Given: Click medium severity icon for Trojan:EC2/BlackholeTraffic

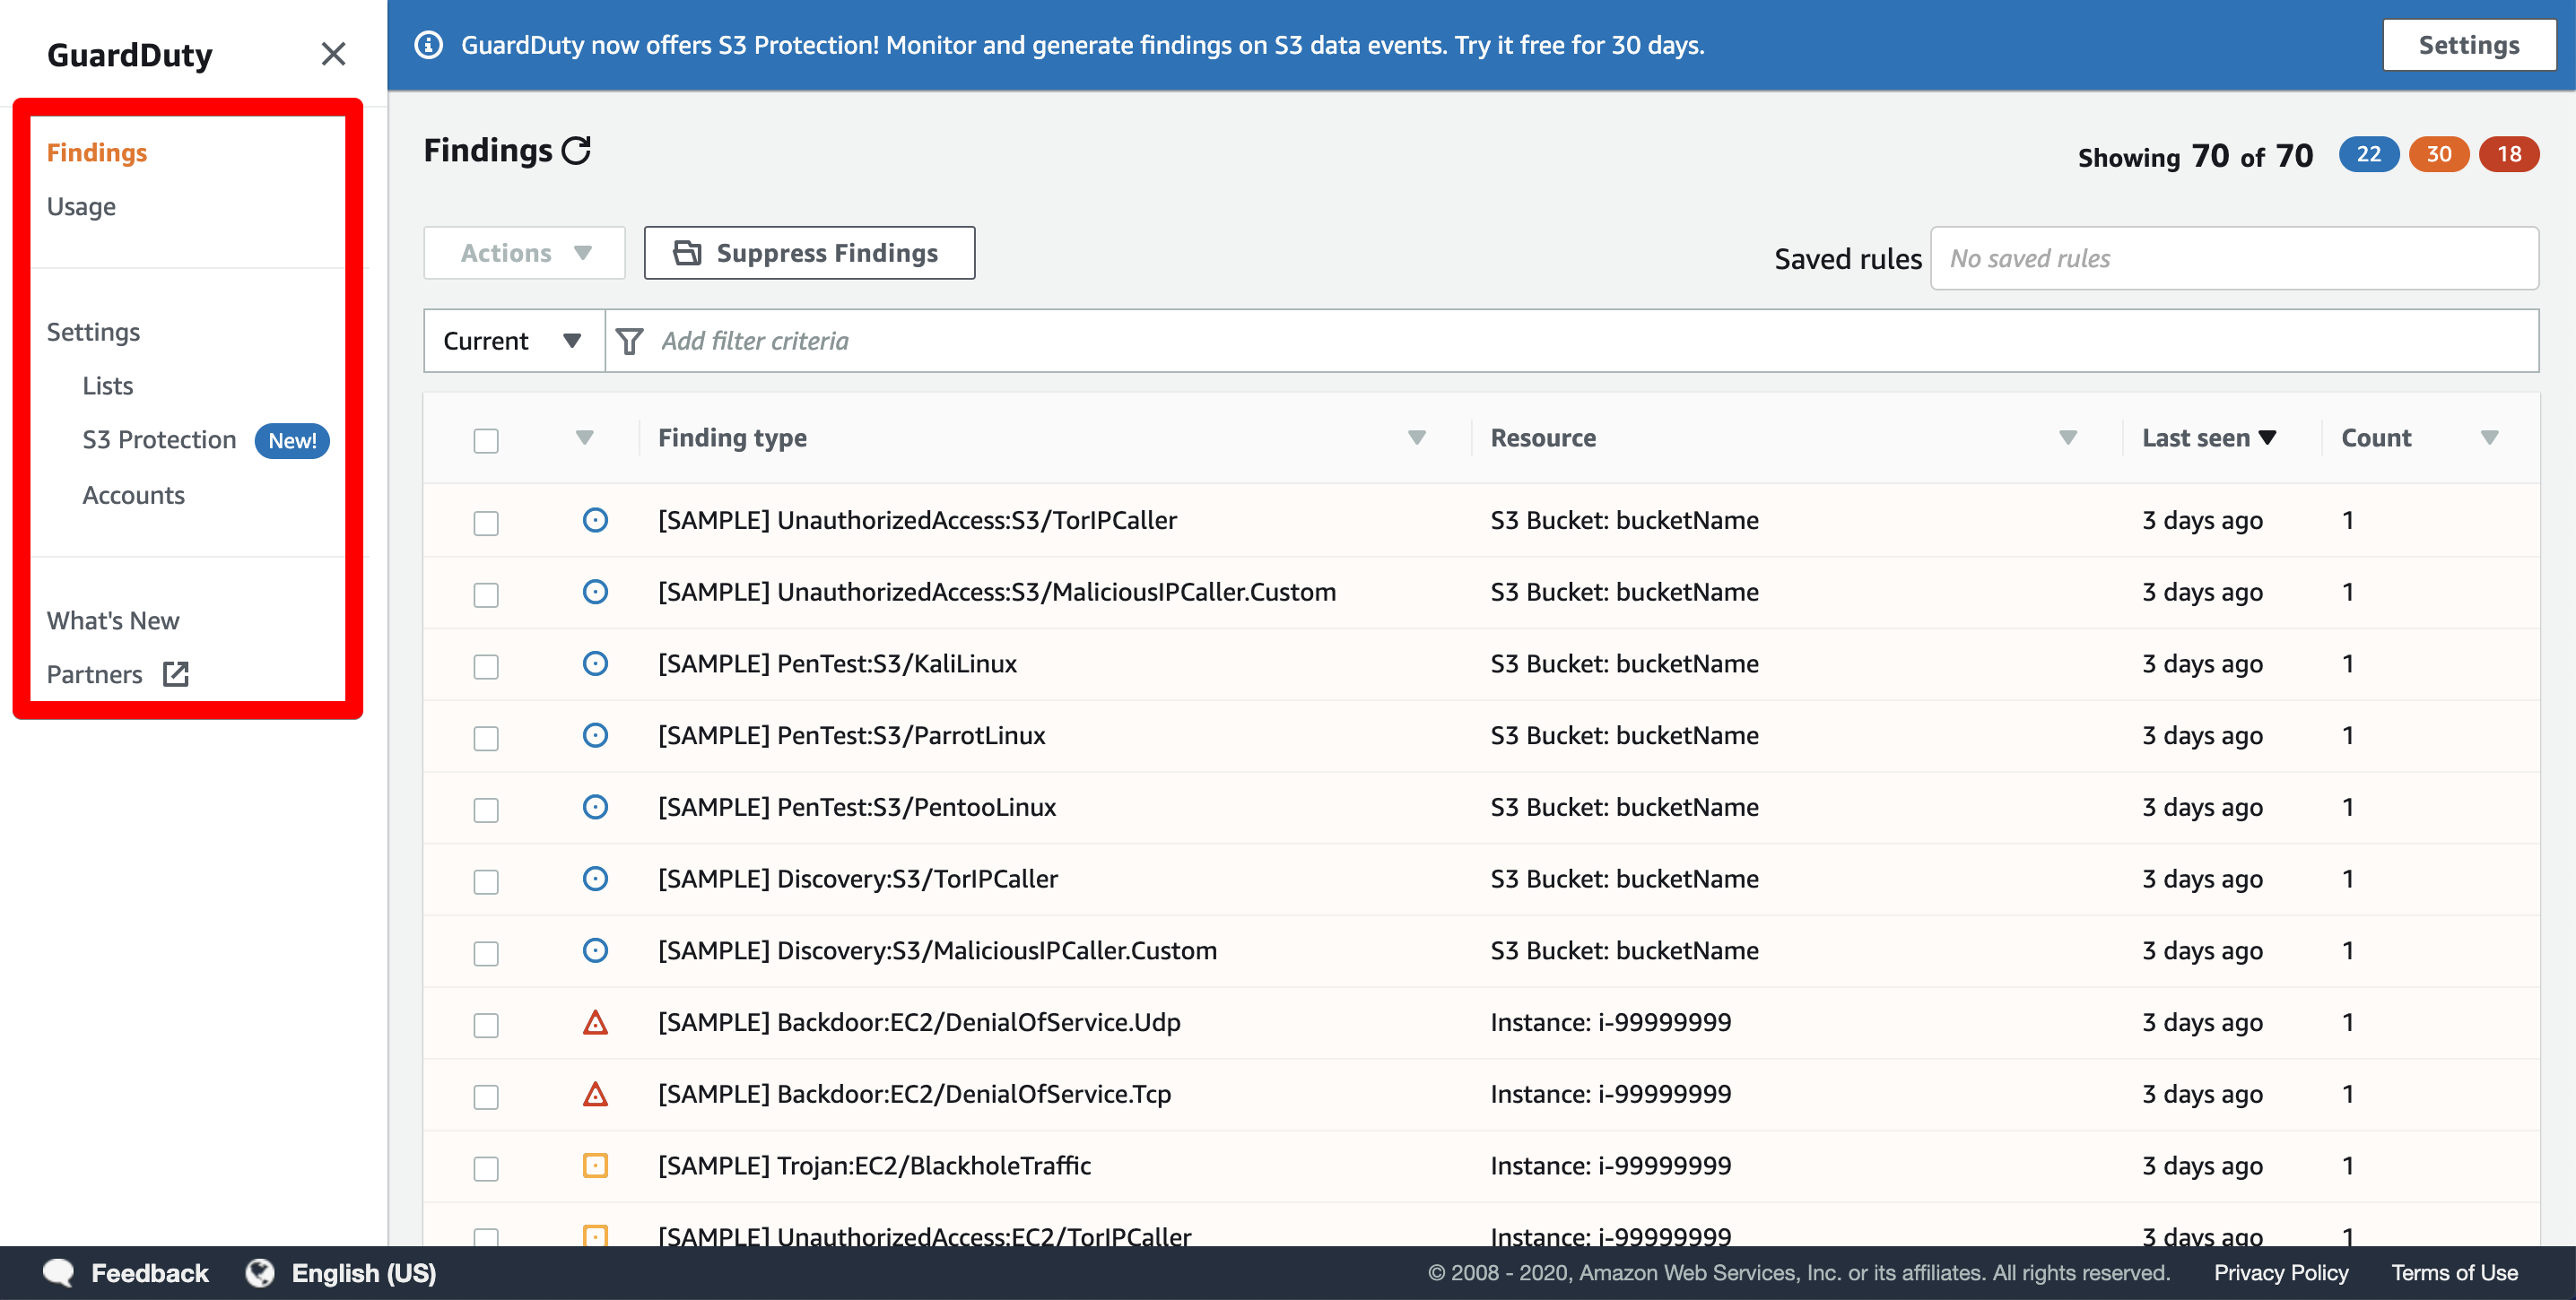Looking at the screenshot, I should pyautogui.click(x=595, y=1166).
